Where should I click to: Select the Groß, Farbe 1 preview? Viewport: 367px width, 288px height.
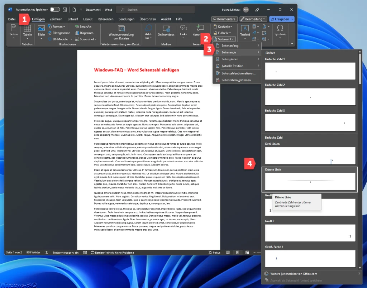coord(310,259)
